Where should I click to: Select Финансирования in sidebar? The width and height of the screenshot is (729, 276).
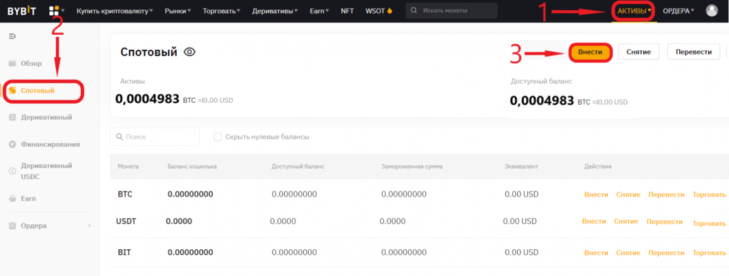coord(50,144)
